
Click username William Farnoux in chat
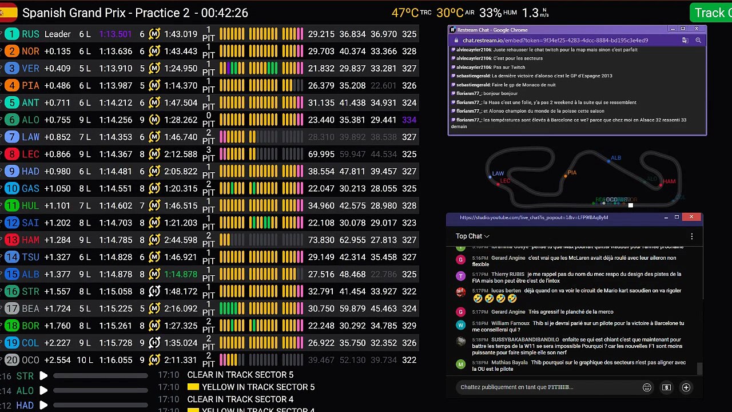pyautogui.click(x=511, y=323)
